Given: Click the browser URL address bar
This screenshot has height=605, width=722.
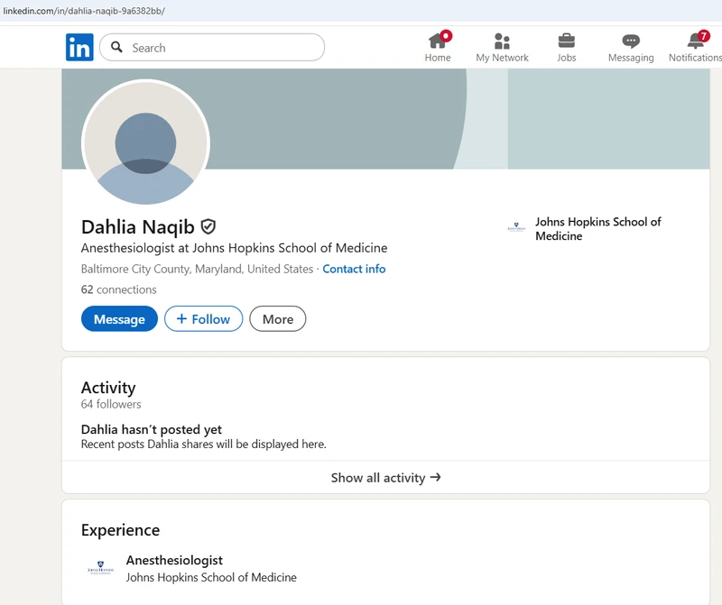Looking at the screenshot, I should click(361, 11).
